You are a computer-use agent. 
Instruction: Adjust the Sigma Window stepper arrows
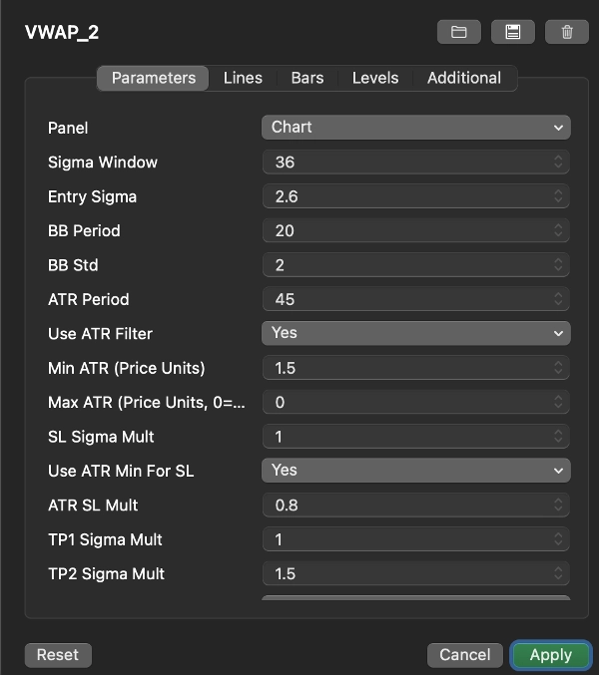tap(558, 162)
